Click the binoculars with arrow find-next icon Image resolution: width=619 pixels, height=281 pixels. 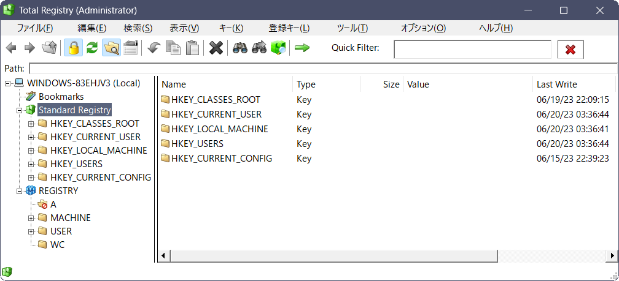(259, 48)
